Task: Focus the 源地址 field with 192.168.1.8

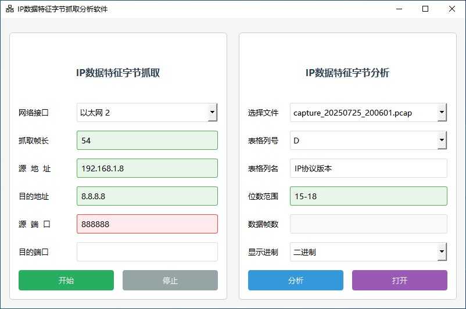Action: [147, 168]
